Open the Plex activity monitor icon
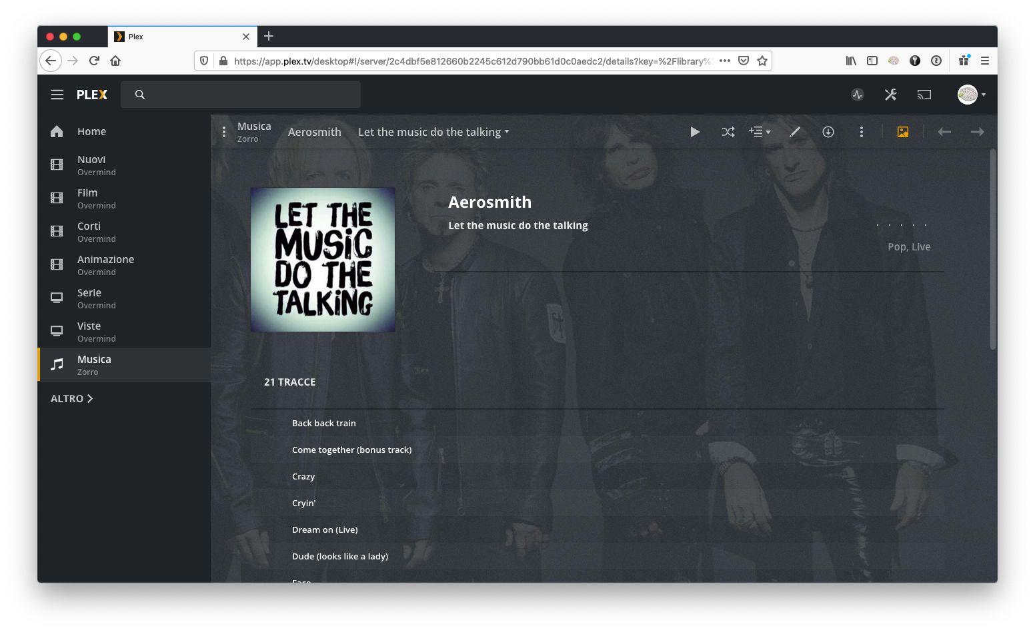 [858, 95]
